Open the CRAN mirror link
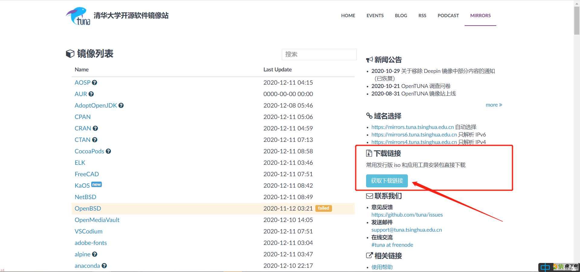 point(83,128)
